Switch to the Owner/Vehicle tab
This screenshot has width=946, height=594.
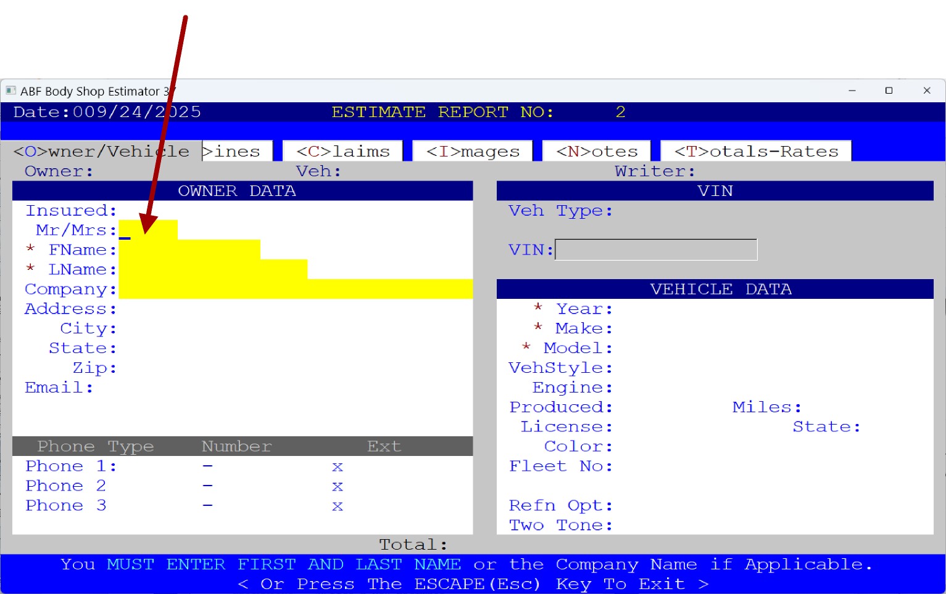pos(101,152)
